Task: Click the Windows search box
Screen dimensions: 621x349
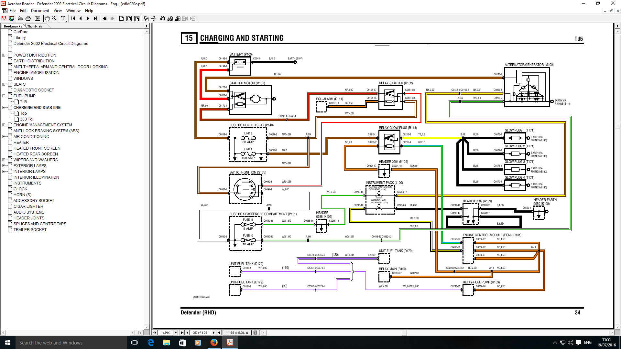Action: (71, 343)
